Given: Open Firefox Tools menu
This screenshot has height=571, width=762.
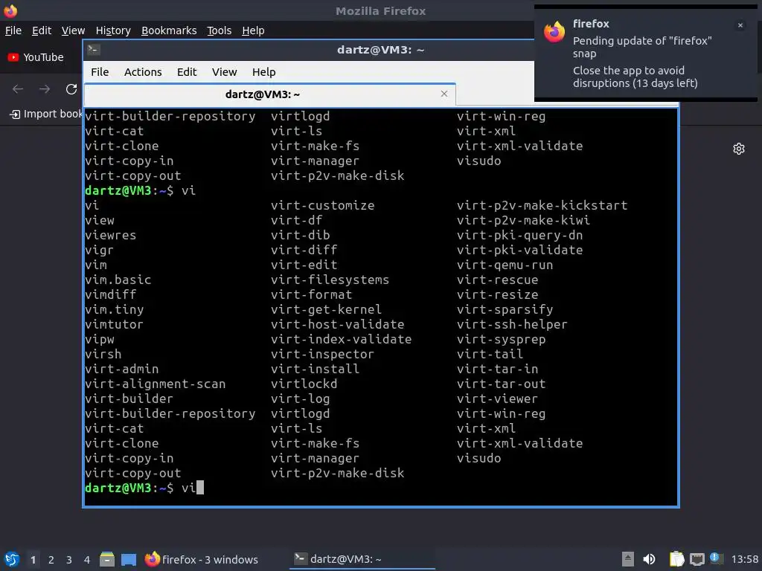Looking at the screenshot, I should tap(220, 30).
